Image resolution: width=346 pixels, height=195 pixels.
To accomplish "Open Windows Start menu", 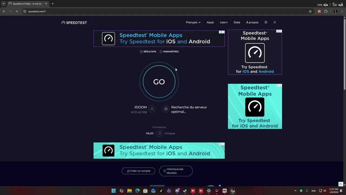I will coord(114,191).
